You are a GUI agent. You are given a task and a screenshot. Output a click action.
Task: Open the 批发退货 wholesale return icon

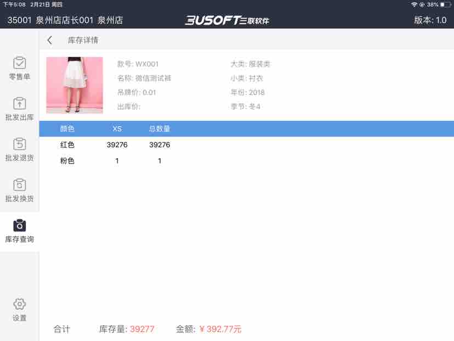tap(19, 144)
